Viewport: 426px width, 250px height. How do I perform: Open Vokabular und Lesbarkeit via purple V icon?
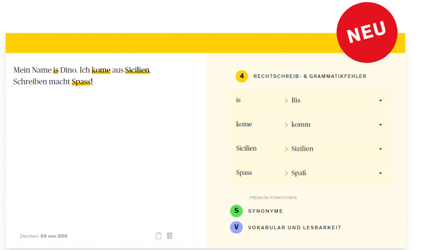pos(236,227)
